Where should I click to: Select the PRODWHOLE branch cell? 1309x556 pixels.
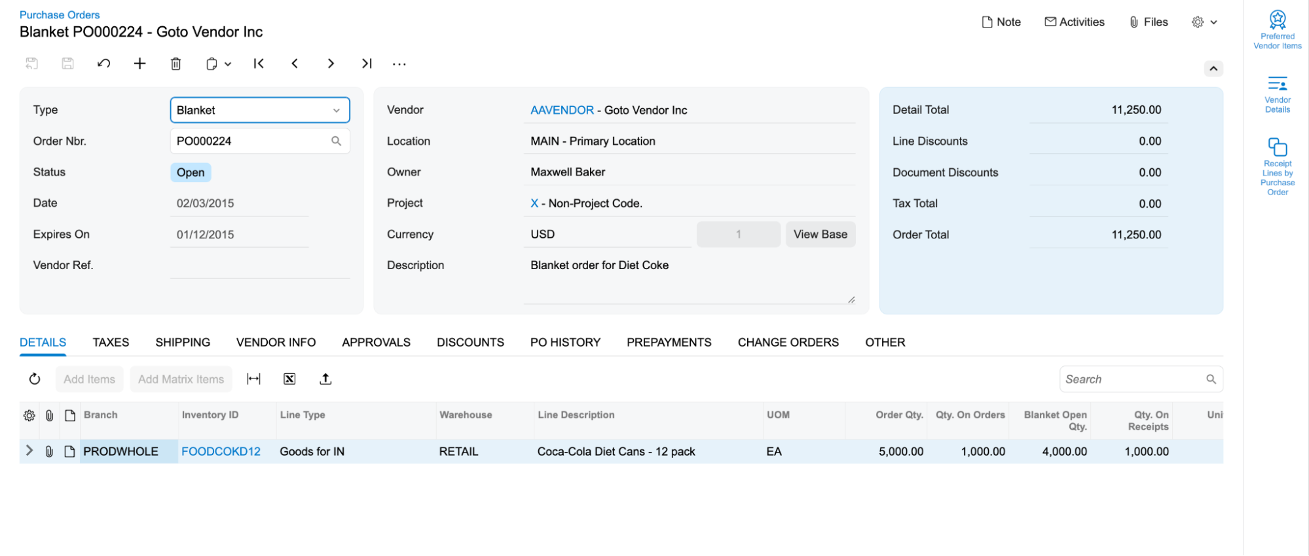click(x=129, y=451)
